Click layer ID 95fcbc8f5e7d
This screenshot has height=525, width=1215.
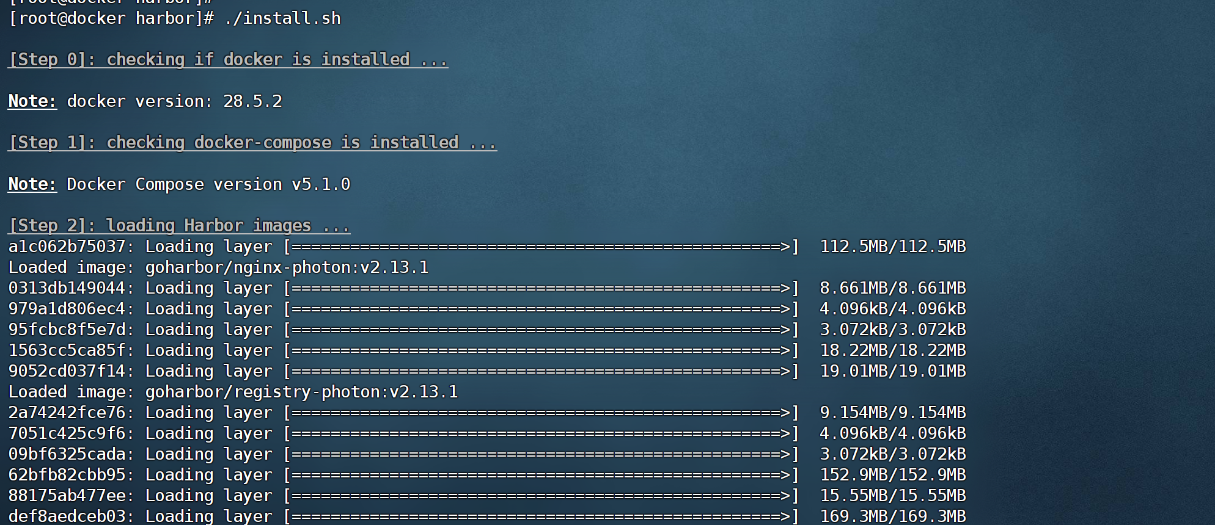[67, 330]
